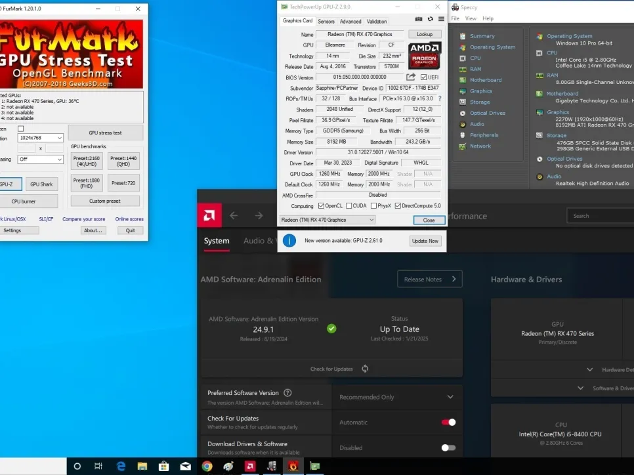
Task: Turn off automatic Check For Updates toggle
Action: [448, 422]
